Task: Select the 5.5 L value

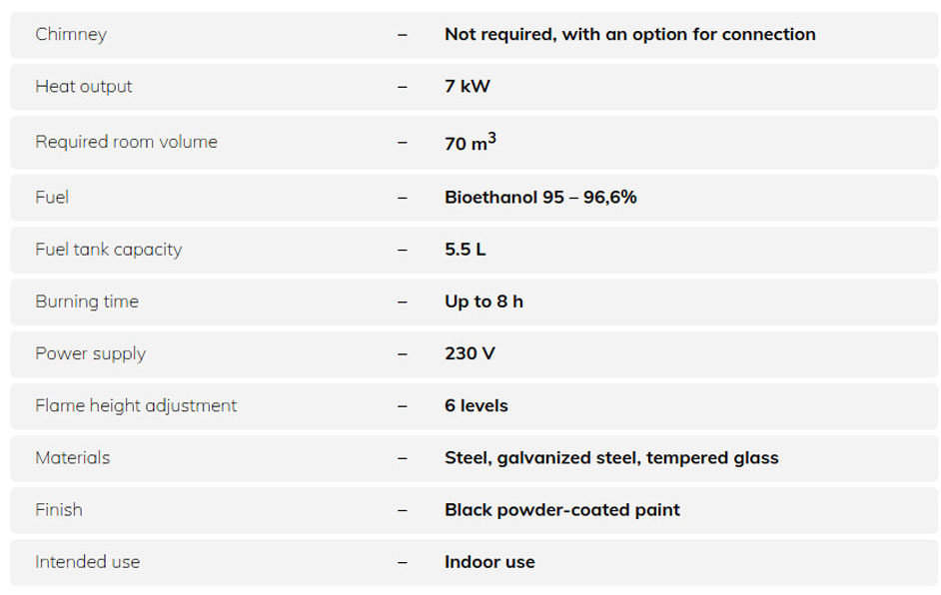Action: pyautogui.click(x=466, y=250)
